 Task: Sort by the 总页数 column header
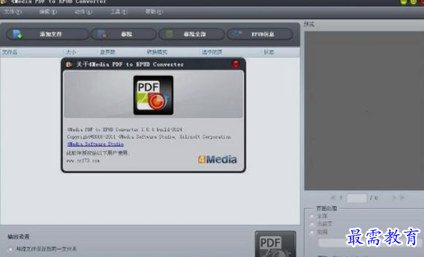(x=108, y=52)
